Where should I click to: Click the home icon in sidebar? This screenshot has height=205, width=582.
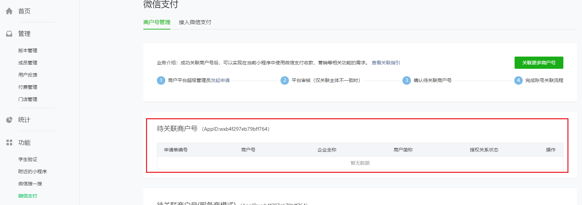(9, 11)
